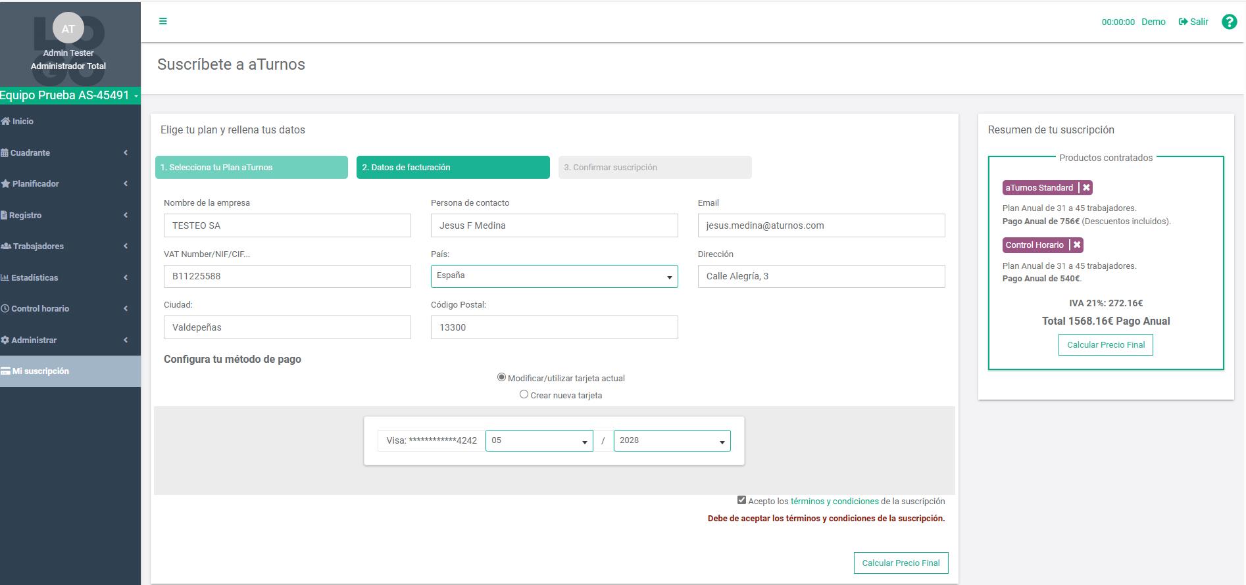1246x585 pixels.
Task: Click the Salir logout icon
Action: 1183,22
